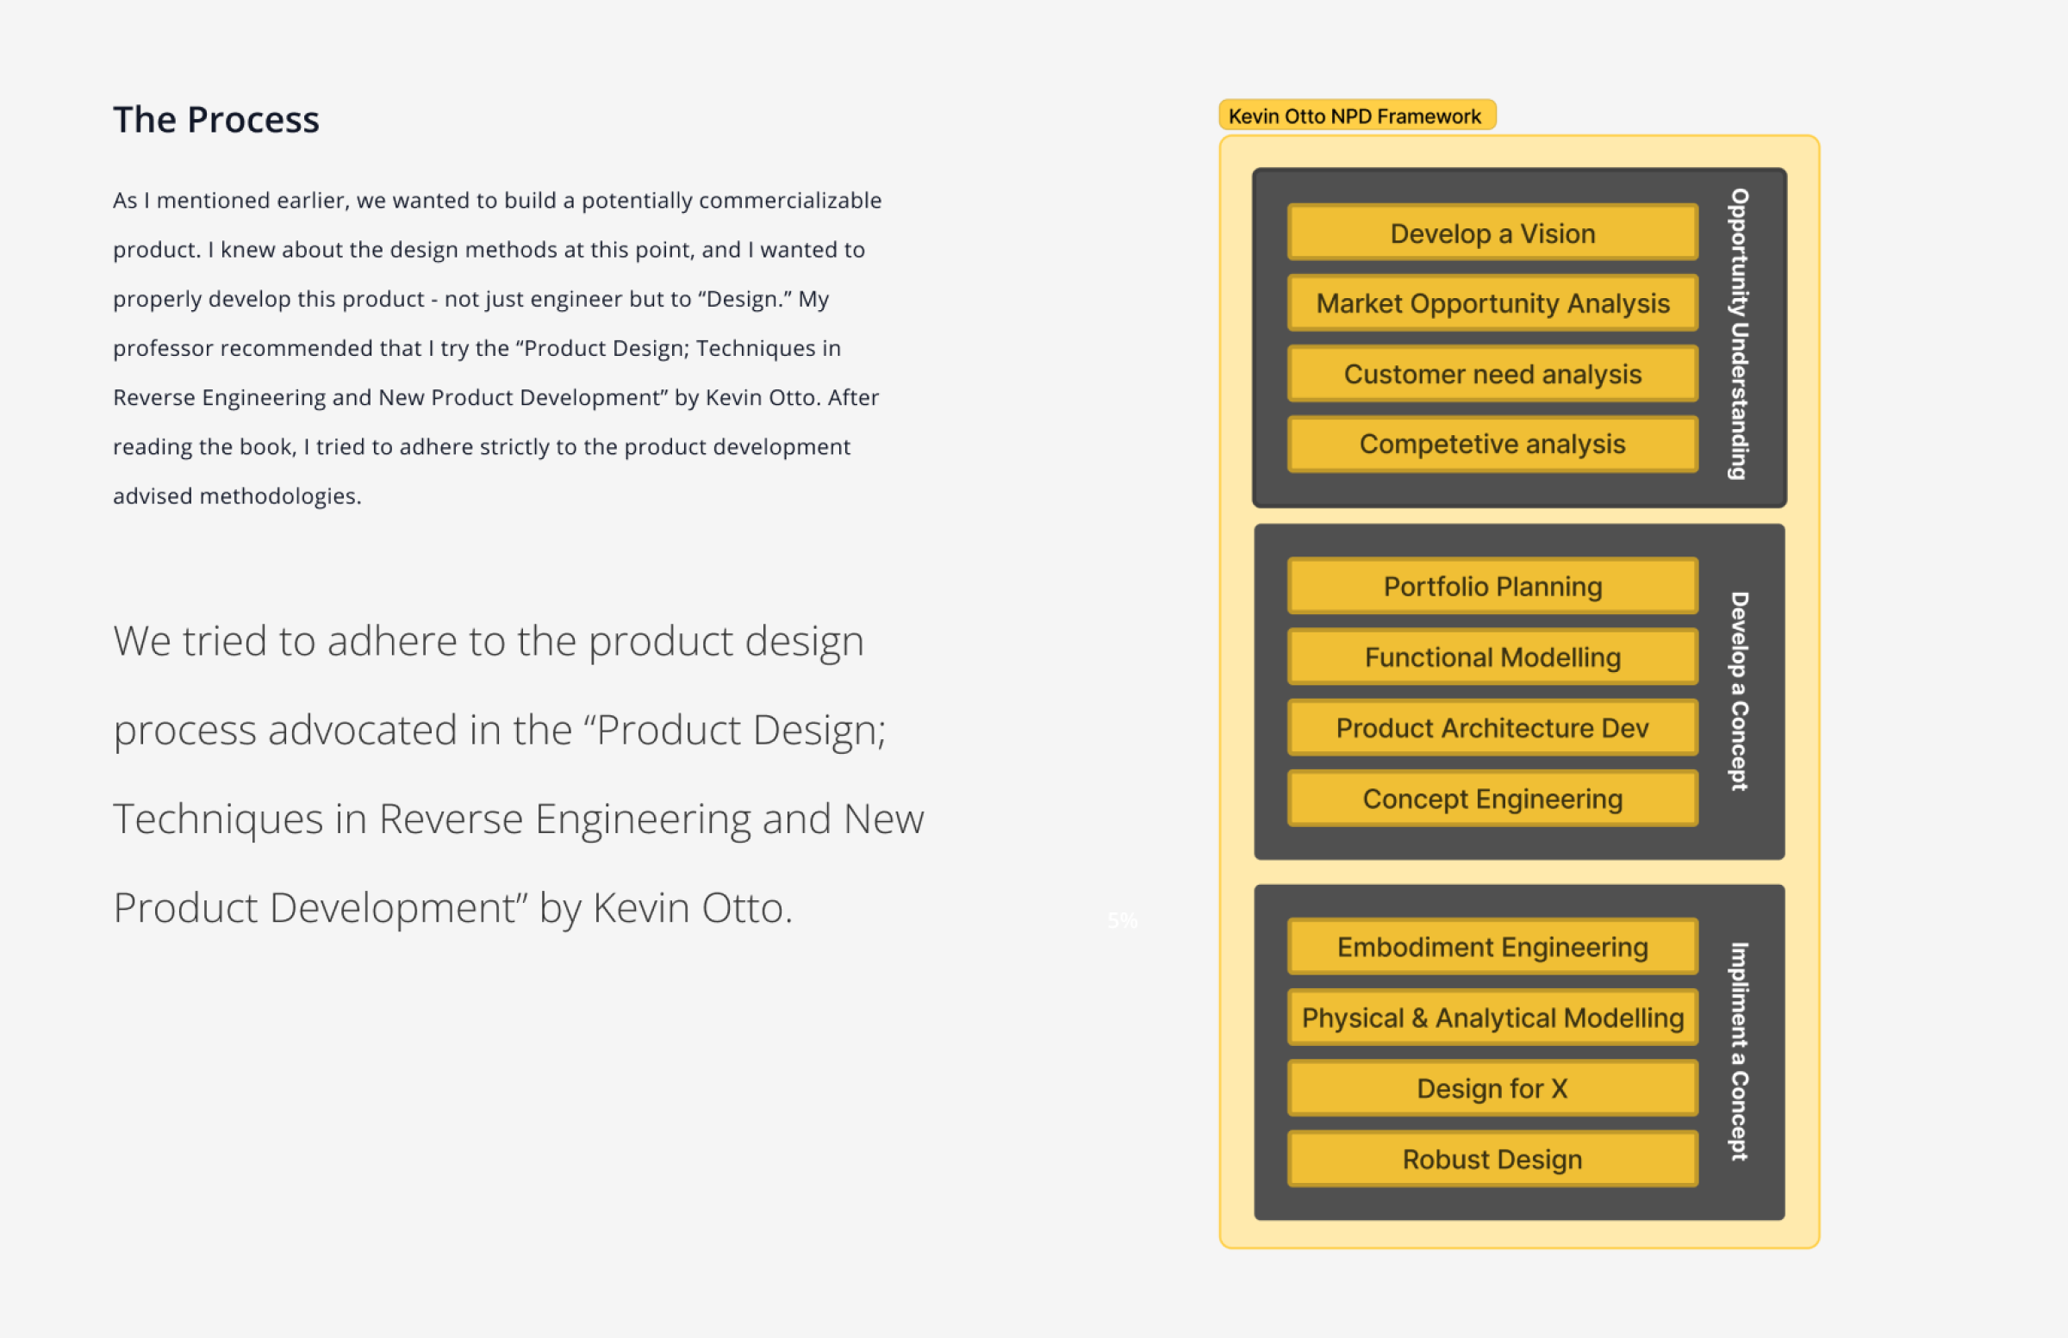Click the Product Architecture Dev box
2068x1338 pixels.
(x=1492, y=727)
